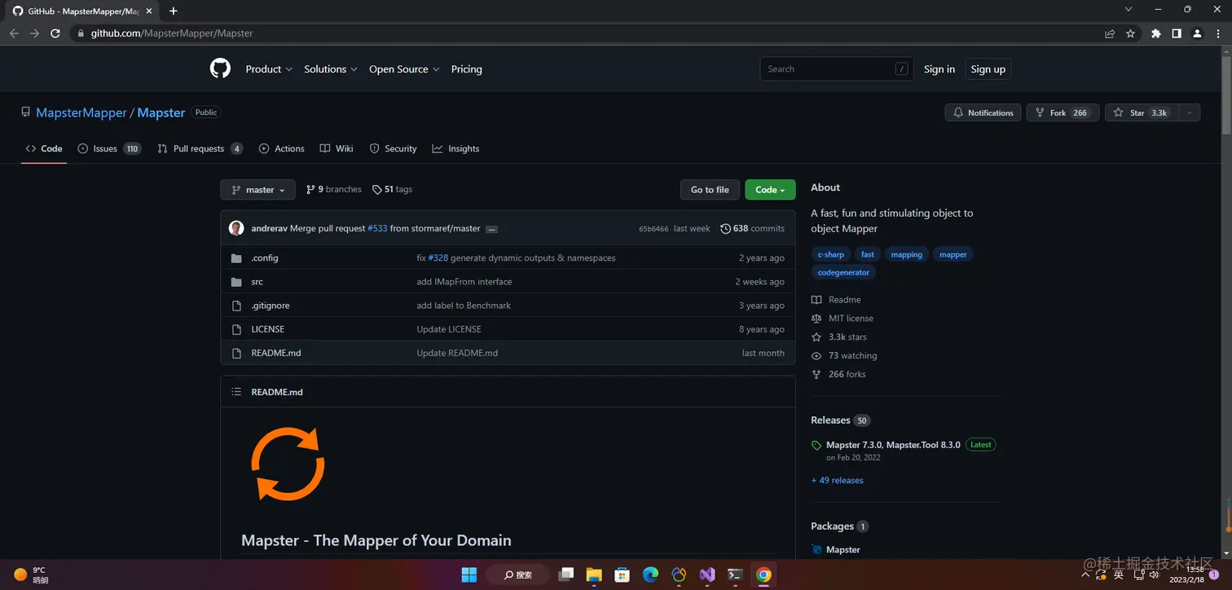Open README outline list icon
This screenshot has height=590, width=1232.
point(236,392)
